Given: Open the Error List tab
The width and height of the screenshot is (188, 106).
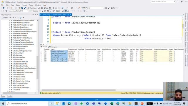Looking at the screenshot, I should pyautogui.click(x=9, y=96).
